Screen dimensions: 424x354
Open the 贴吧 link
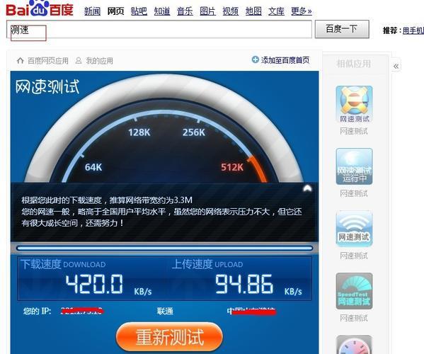pos(139,11)
